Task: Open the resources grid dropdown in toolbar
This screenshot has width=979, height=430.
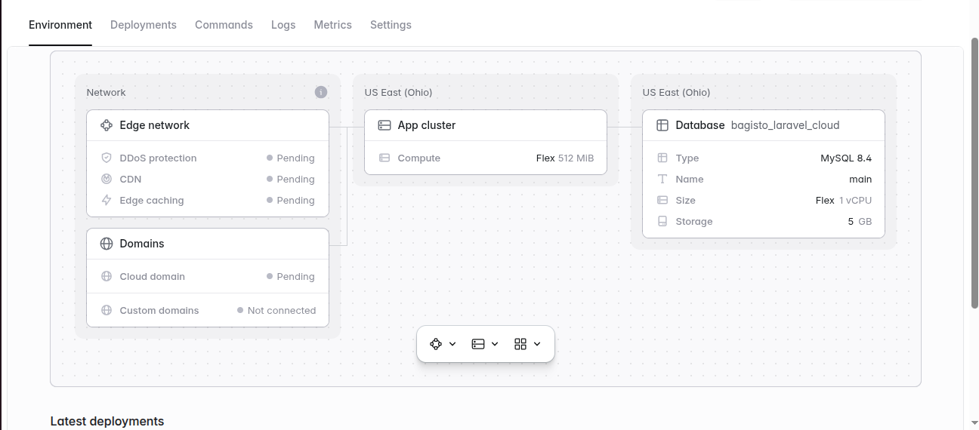Action: [x=528, y=344]
